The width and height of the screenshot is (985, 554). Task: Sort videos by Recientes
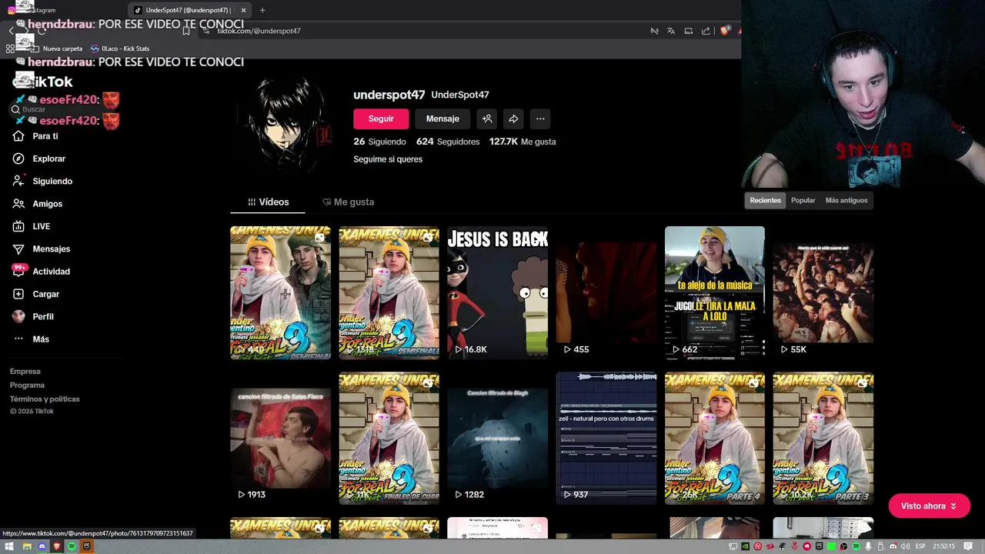coord(765,200)
